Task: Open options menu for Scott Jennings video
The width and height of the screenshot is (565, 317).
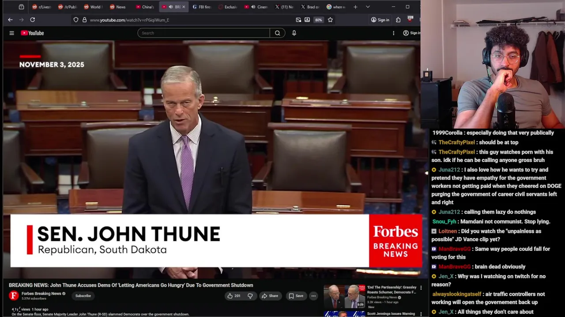Action: [x=421, y=314]
